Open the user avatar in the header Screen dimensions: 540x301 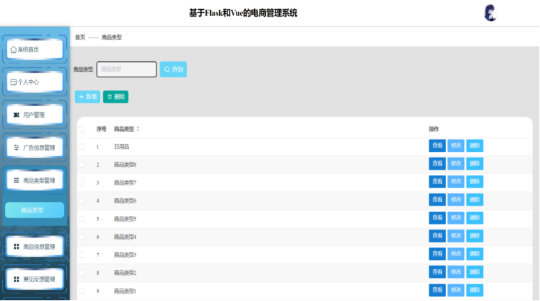tap(490, 13)
